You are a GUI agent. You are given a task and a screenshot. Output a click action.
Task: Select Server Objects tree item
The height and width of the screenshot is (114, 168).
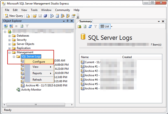(25, 44)
